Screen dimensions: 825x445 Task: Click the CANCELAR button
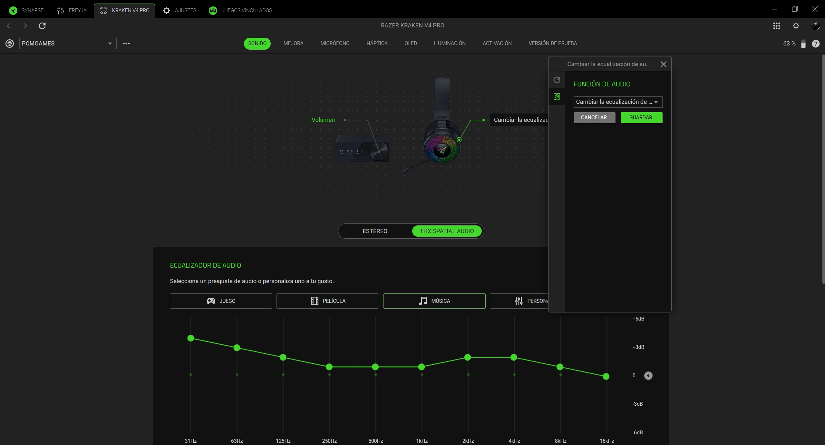(x=594, y=118)
